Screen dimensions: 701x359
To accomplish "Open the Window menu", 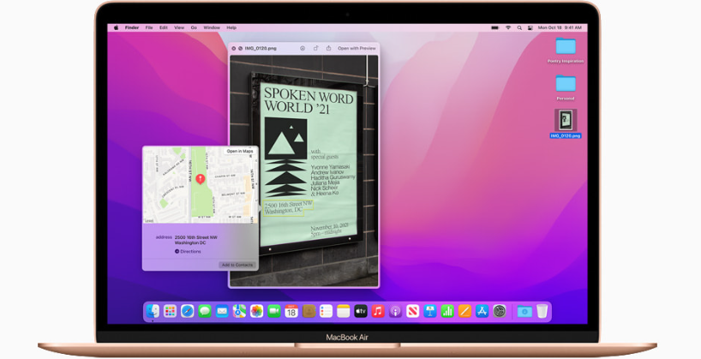I will point(212,27).
